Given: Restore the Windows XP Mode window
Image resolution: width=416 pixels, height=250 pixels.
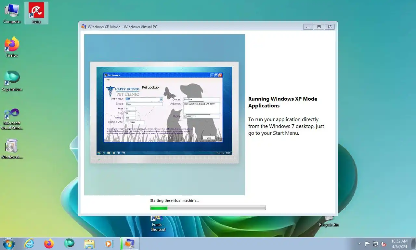Looking at the screenshot, I should click(x=319, y=27).
